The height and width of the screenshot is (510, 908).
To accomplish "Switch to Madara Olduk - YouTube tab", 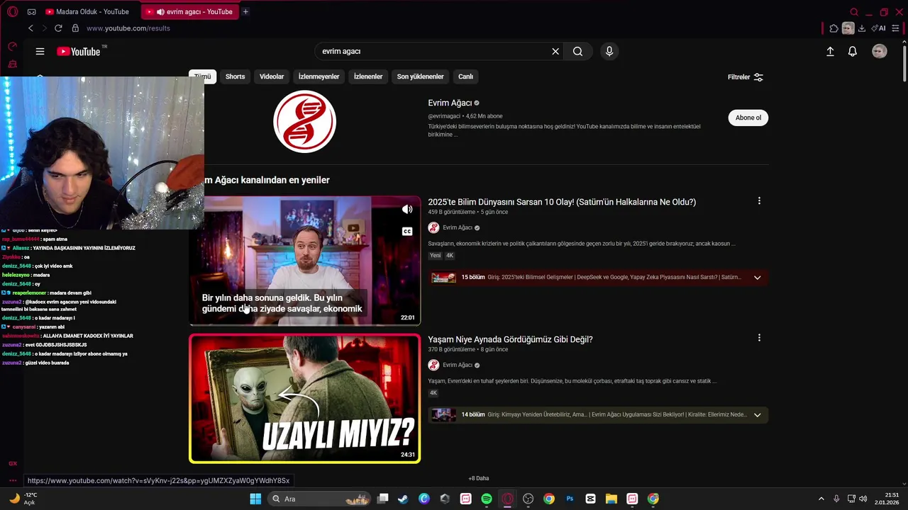I will pyautogui.click(x=90, y=12).
